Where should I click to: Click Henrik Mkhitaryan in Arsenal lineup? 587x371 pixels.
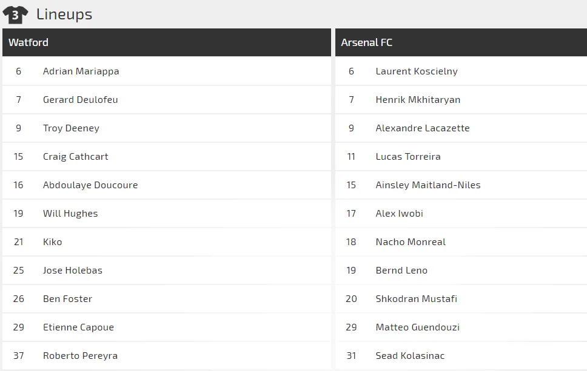click(418, 100)
